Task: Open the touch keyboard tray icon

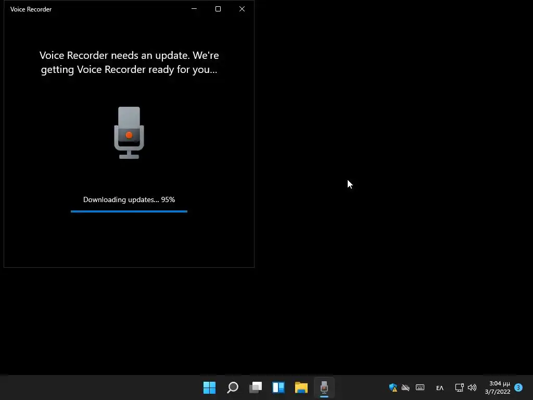Action: [x=420, y=387]
